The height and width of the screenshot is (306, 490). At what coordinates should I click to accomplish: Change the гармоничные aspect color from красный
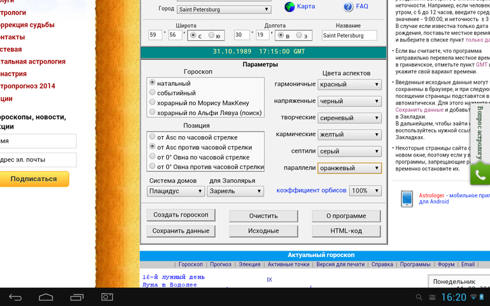(350, 84)
